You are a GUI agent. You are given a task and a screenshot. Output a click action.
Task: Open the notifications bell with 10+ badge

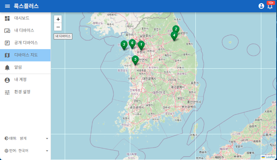point(270,6)
